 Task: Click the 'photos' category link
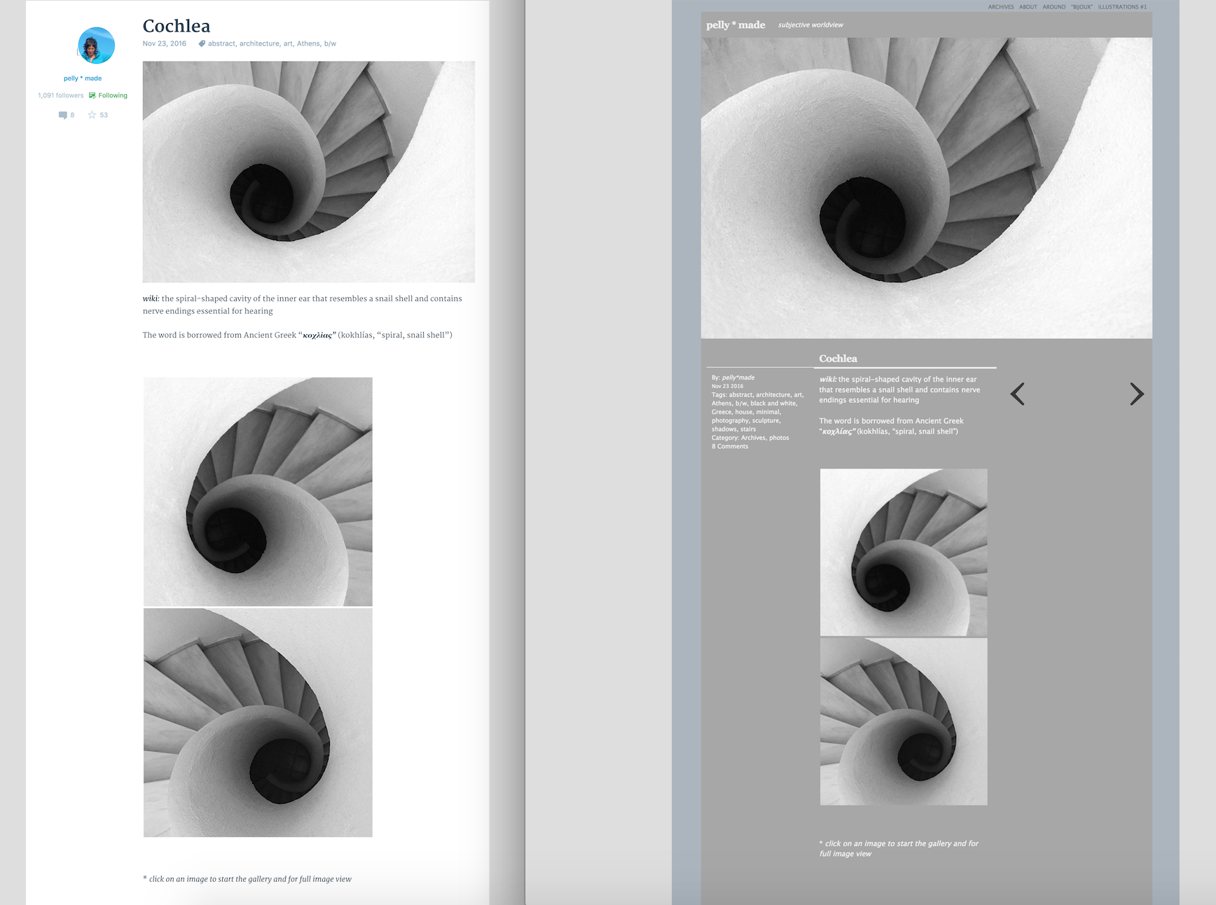point(779,438)
